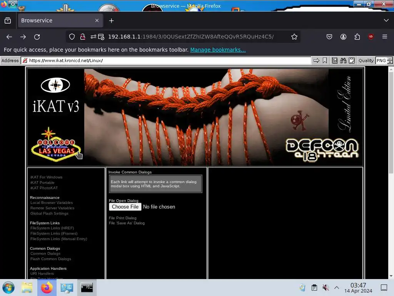Open Manage bookmarks link
Screen dimensions: 394x296
[218, 50]
